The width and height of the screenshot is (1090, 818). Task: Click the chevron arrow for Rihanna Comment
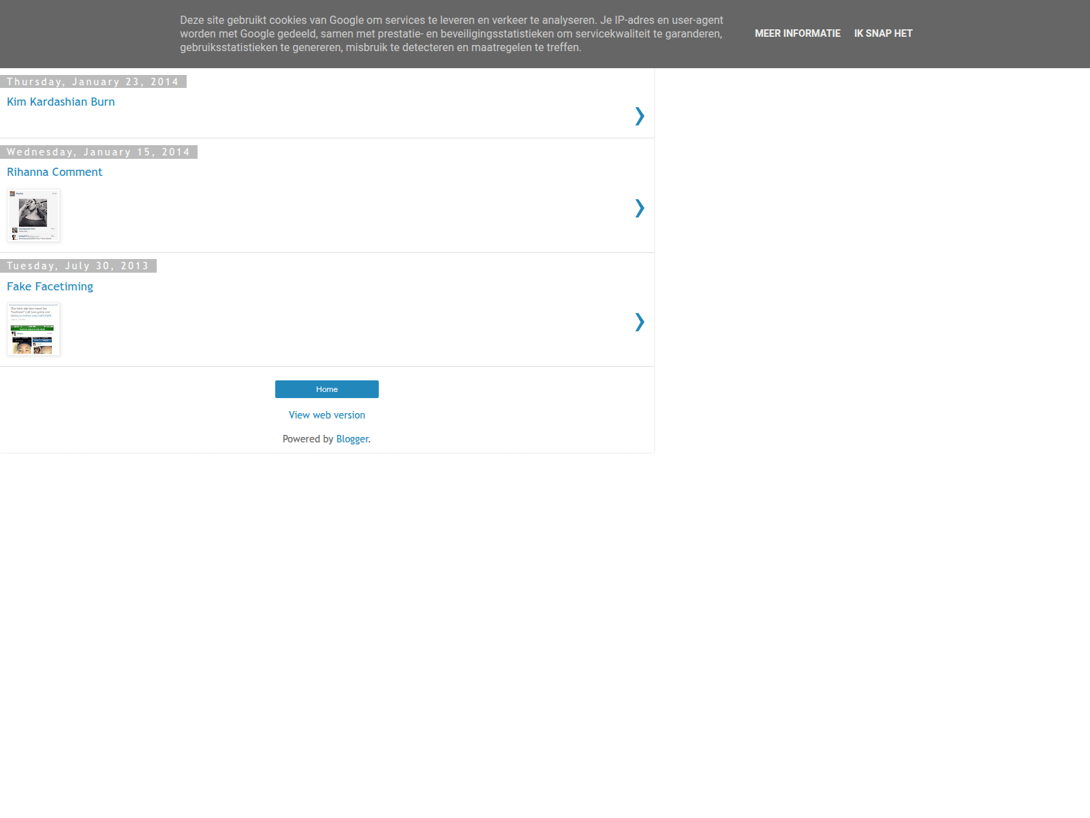(x=639, y=208)
